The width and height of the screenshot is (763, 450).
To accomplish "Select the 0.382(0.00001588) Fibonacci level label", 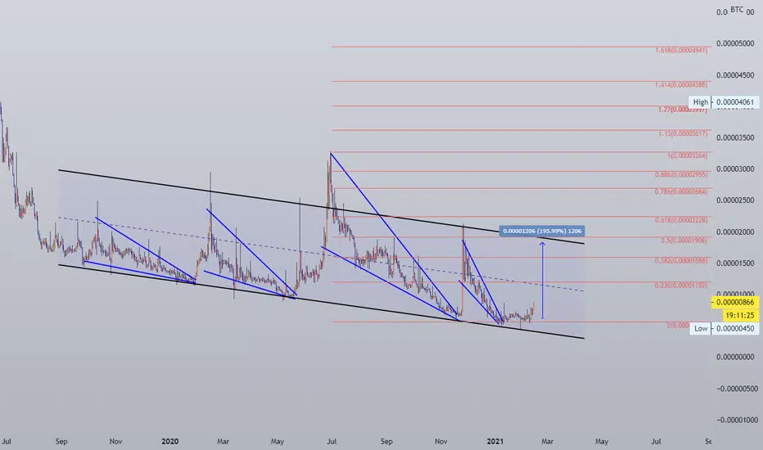I will 681,261.
